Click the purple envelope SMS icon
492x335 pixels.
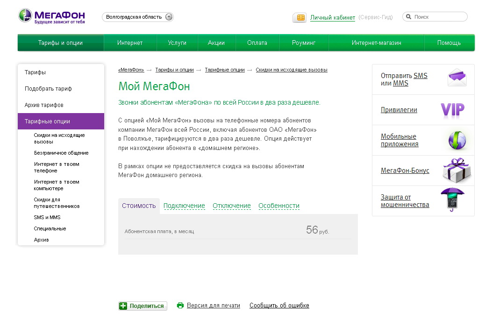[456, 78]
